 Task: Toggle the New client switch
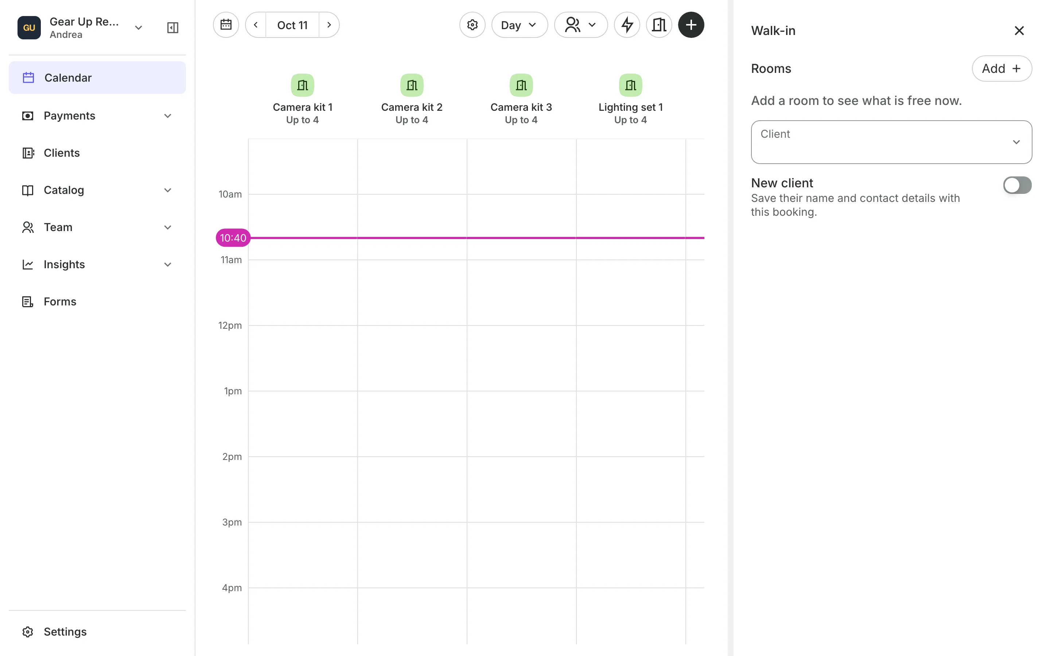(x=1017, y=185)
